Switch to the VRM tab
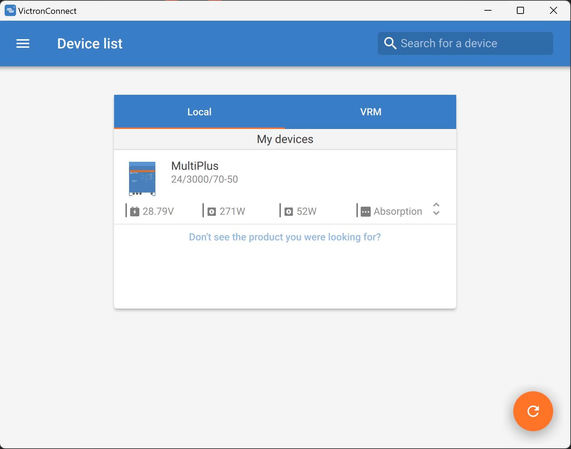 coord(370,112)
